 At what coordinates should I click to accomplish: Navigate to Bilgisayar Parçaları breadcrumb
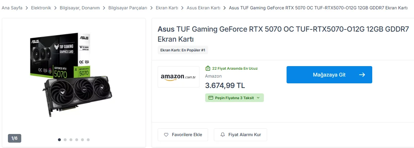coord(128,8)
